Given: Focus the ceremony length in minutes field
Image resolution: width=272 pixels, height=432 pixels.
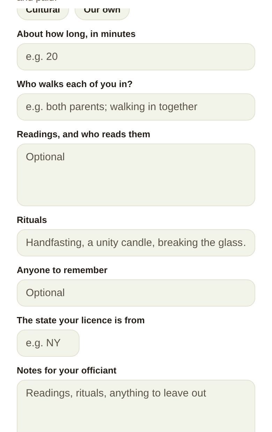Looking at the screenshot, I should pyautogui.click(x=136, y=57).
